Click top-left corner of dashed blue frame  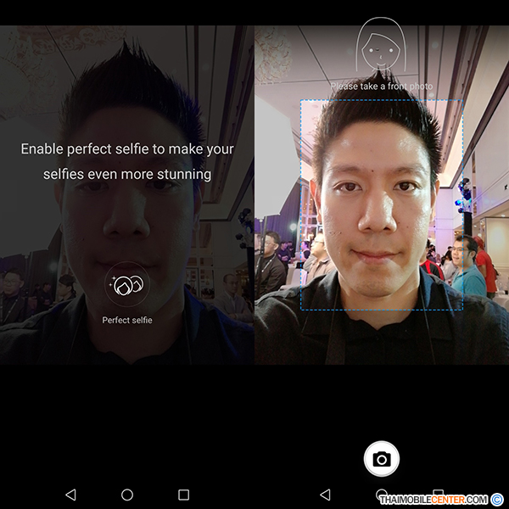click(x=302, y=102)
